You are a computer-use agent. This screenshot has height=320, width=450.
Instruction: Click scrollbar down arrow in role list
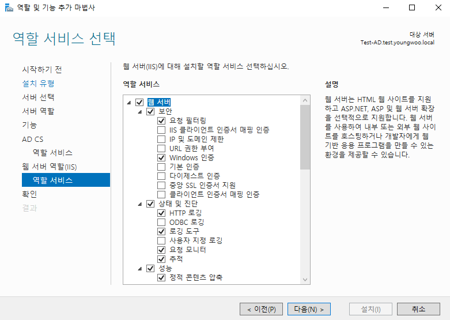pos(305,280)
